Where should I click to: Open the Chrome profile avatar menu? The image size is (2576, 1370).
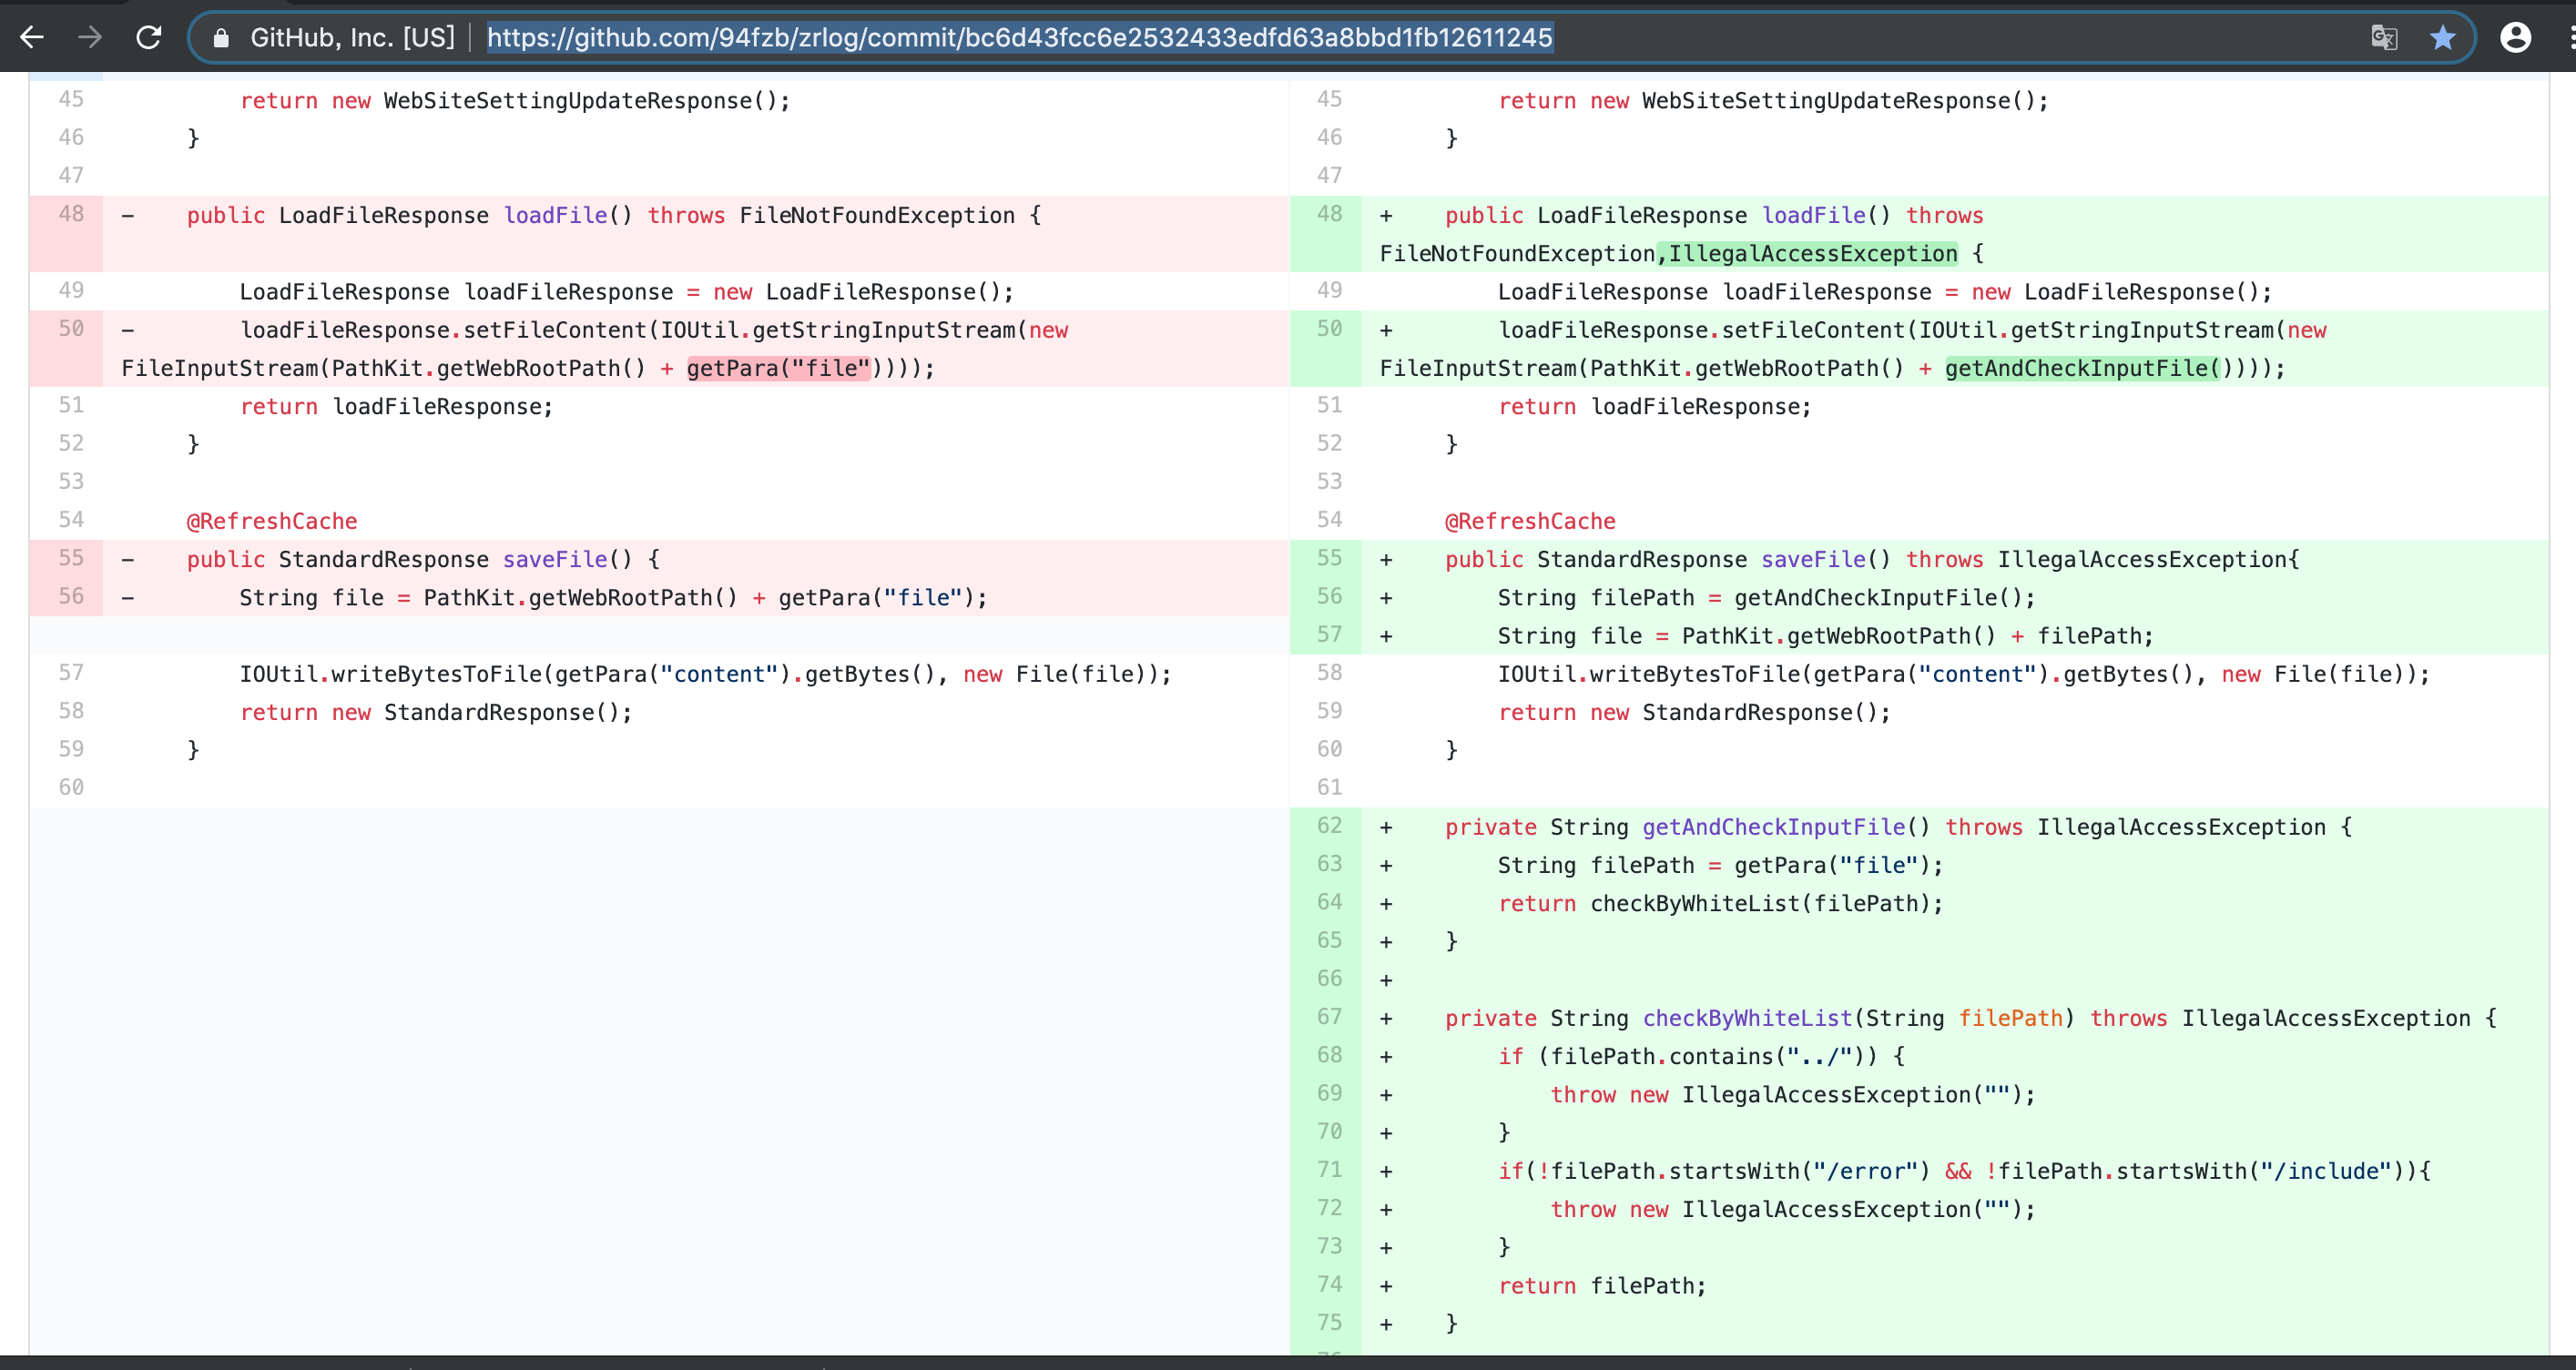(x=2516, y=37)
